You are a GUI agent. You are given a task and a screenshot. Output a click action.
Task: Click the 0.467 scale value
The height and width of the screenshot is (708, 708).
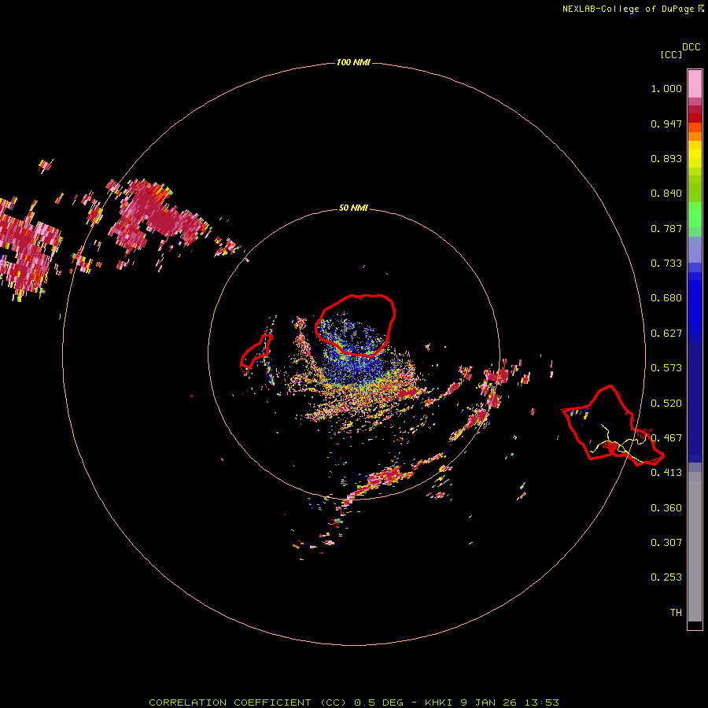(666, 438)
